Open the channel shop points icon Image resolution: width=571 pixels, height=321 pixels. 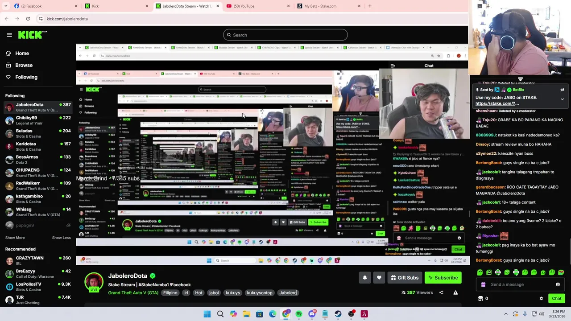[x=480, y=299]
